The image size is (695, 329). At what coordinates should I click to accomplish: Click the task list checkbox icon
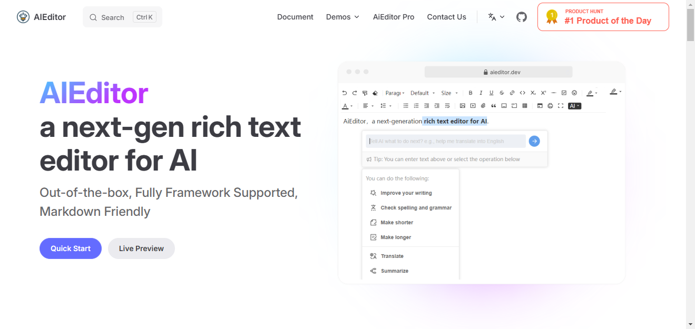564,93
